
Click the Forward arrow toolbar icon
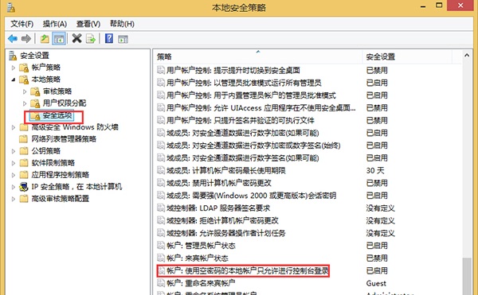(26, 39)
